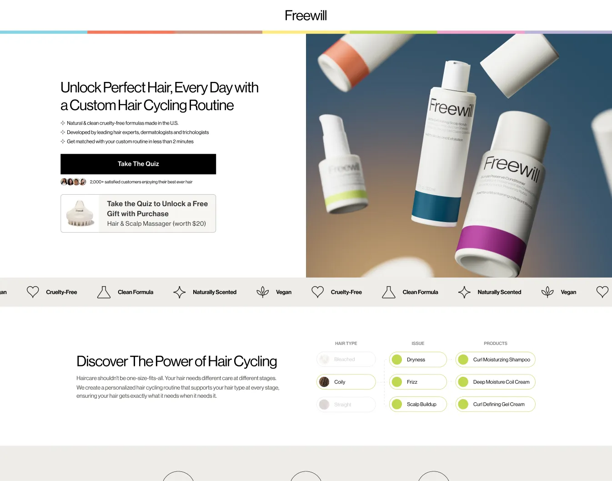Click the Freewill logo at top

pyautogui.click(x=306, y=15)
